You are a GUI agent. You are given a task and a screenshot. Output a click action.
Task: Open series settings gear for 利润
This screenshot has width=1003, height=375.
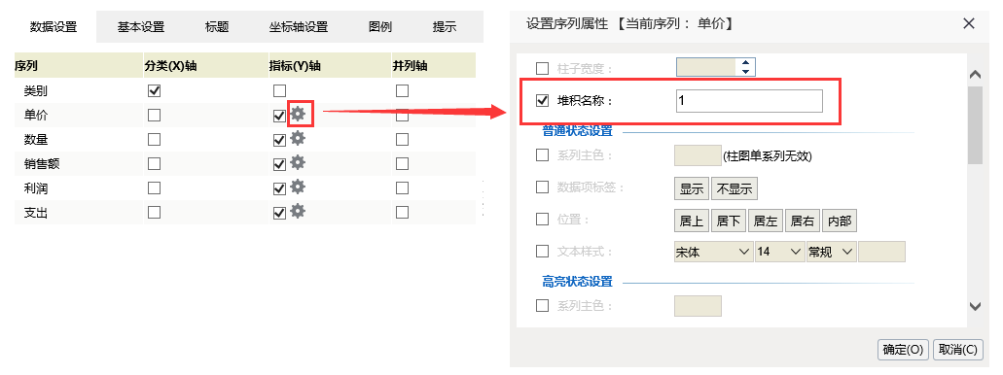[x=298, y=187]
